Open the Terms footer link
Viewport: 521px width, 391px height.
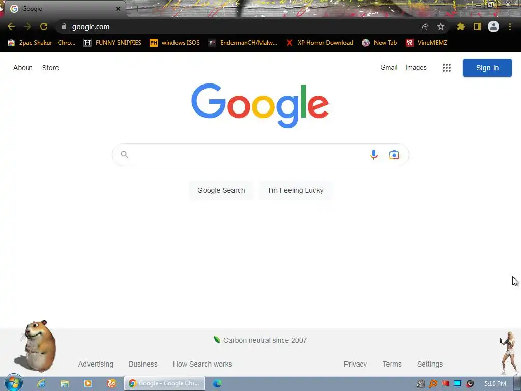coord(392,364)
